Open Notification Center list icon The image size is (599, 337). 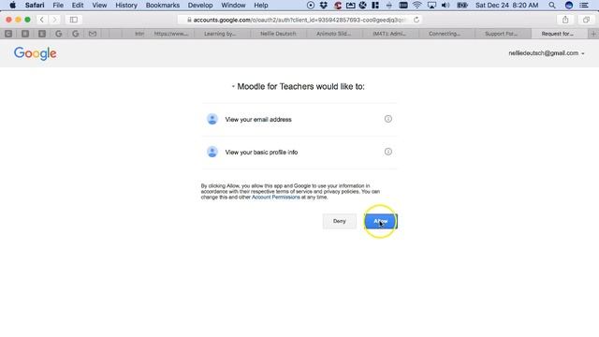[x=584, y=5]
